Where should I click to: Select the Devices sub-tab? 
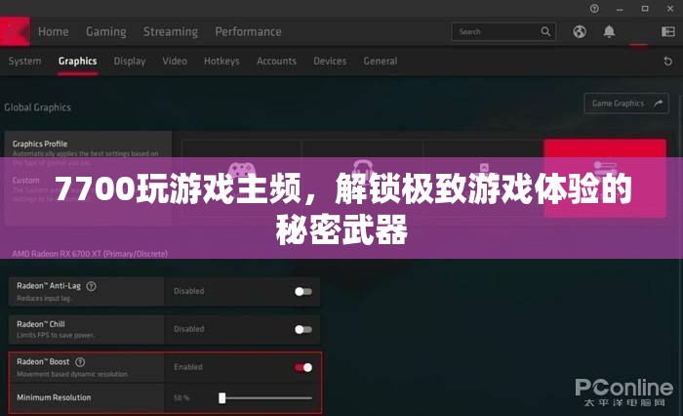point(330,62)
